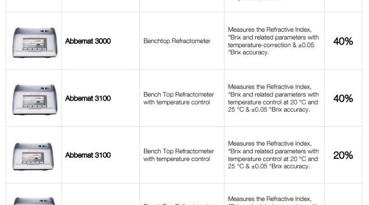The height and width of the screenshot is (205, 369).
Task: Open the Abbemat 3100 image in the 40% row
Action: [34, 98]
